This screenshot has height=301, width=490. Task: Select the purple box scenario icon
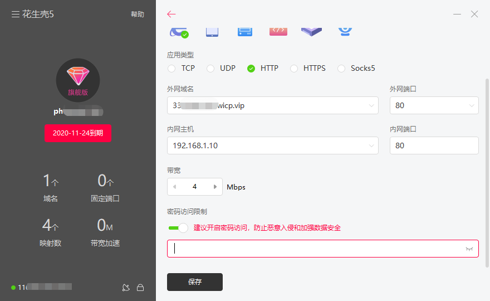(x=311, y=32)
